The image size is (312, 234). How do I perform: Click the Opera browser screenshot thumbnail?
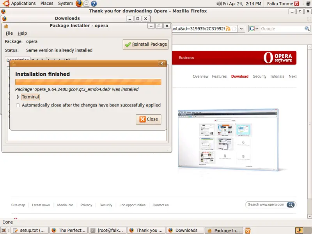pos(228,140)
